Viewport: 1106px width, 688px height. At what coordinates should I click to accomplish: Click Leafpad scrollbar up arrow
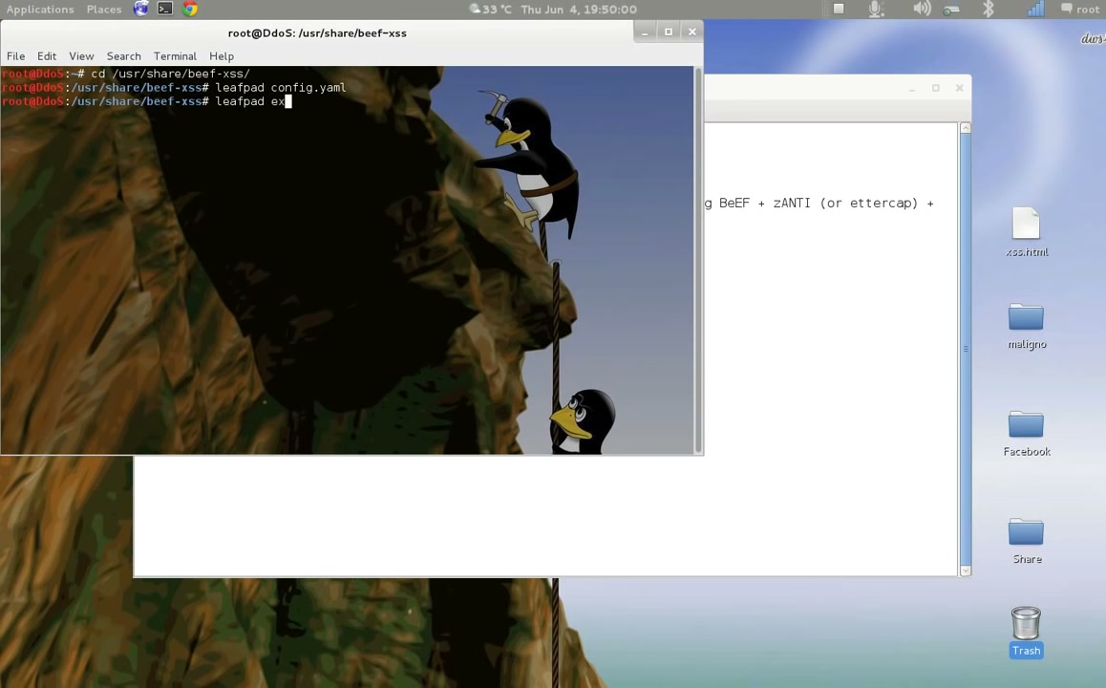coord(966,128)
